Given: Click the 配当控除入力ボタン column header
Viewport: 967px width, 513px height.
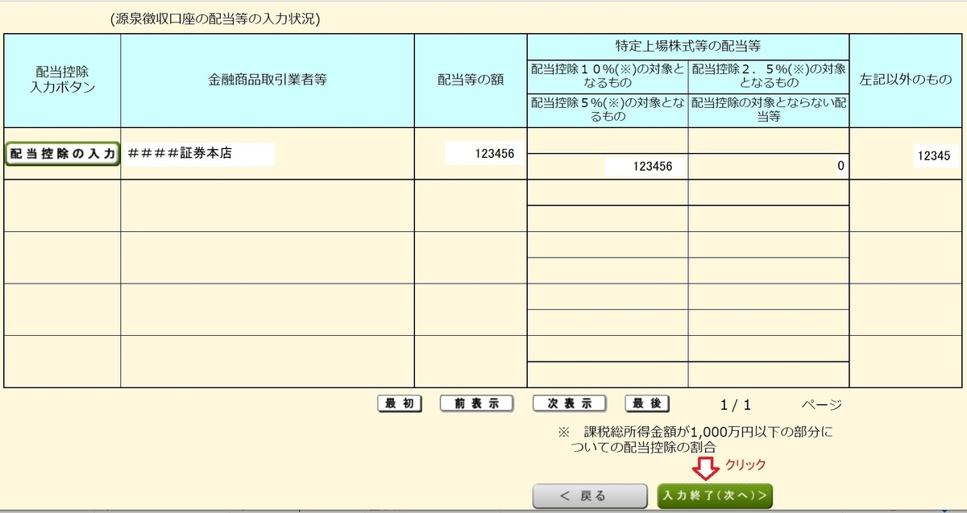Looking at the screenshot, I should click(60, 81).
